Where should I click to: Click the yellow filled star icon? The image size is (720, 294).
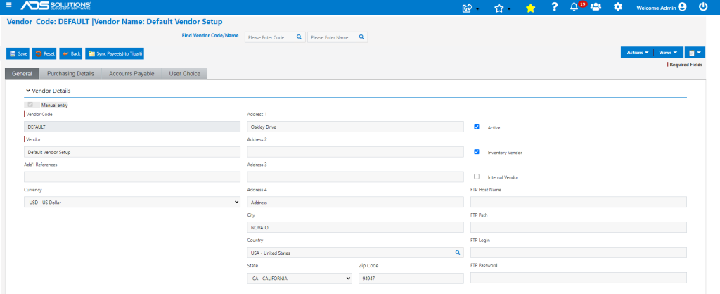[x=530, y=8]
